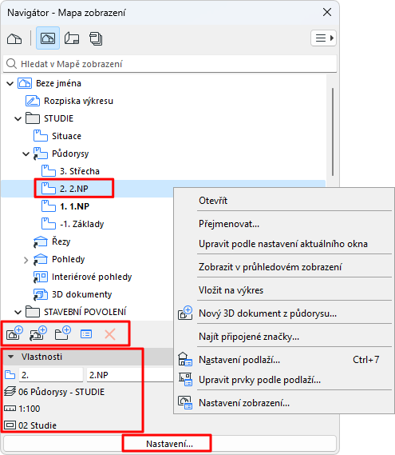Click the Nastavení zobrazení icon in menu

point(185,403)
